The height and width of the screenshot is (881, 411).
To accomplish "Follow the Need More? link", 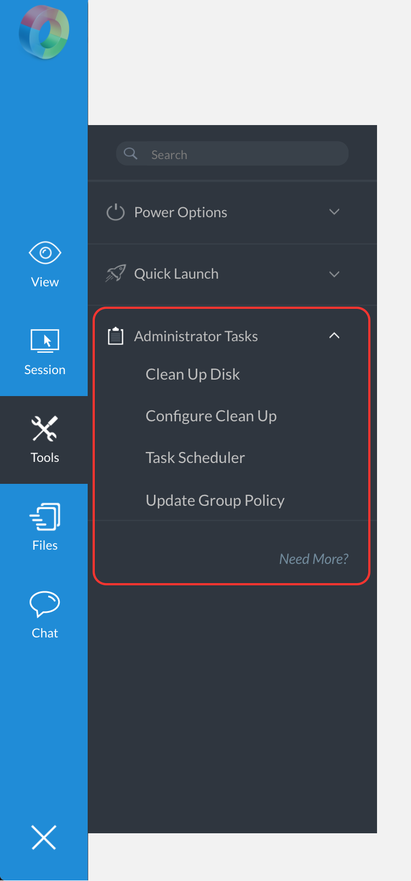I will click(x=314, y=558).
